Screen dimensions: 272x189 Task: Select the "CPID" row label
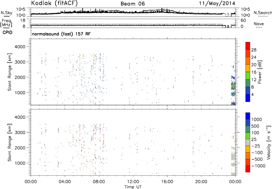(x=7, y=32)
